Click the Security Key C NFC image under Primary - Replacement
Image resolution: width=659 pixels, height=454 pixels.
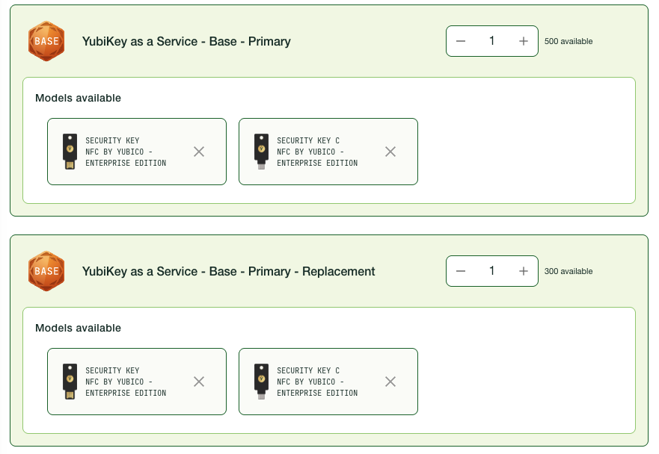[261, 382]
